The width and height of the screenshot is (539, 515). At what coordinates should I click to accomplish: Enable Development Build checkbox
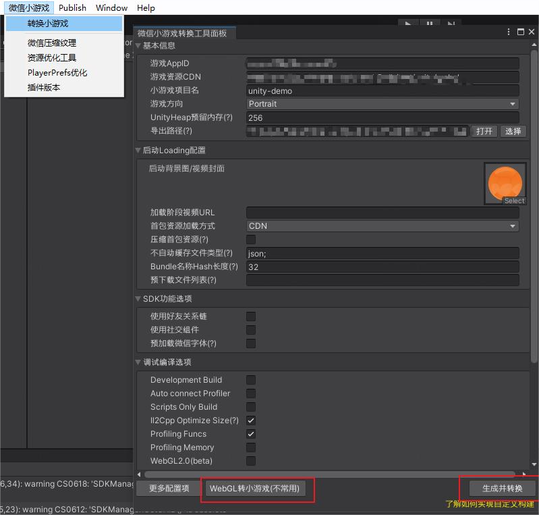point(251,380)
